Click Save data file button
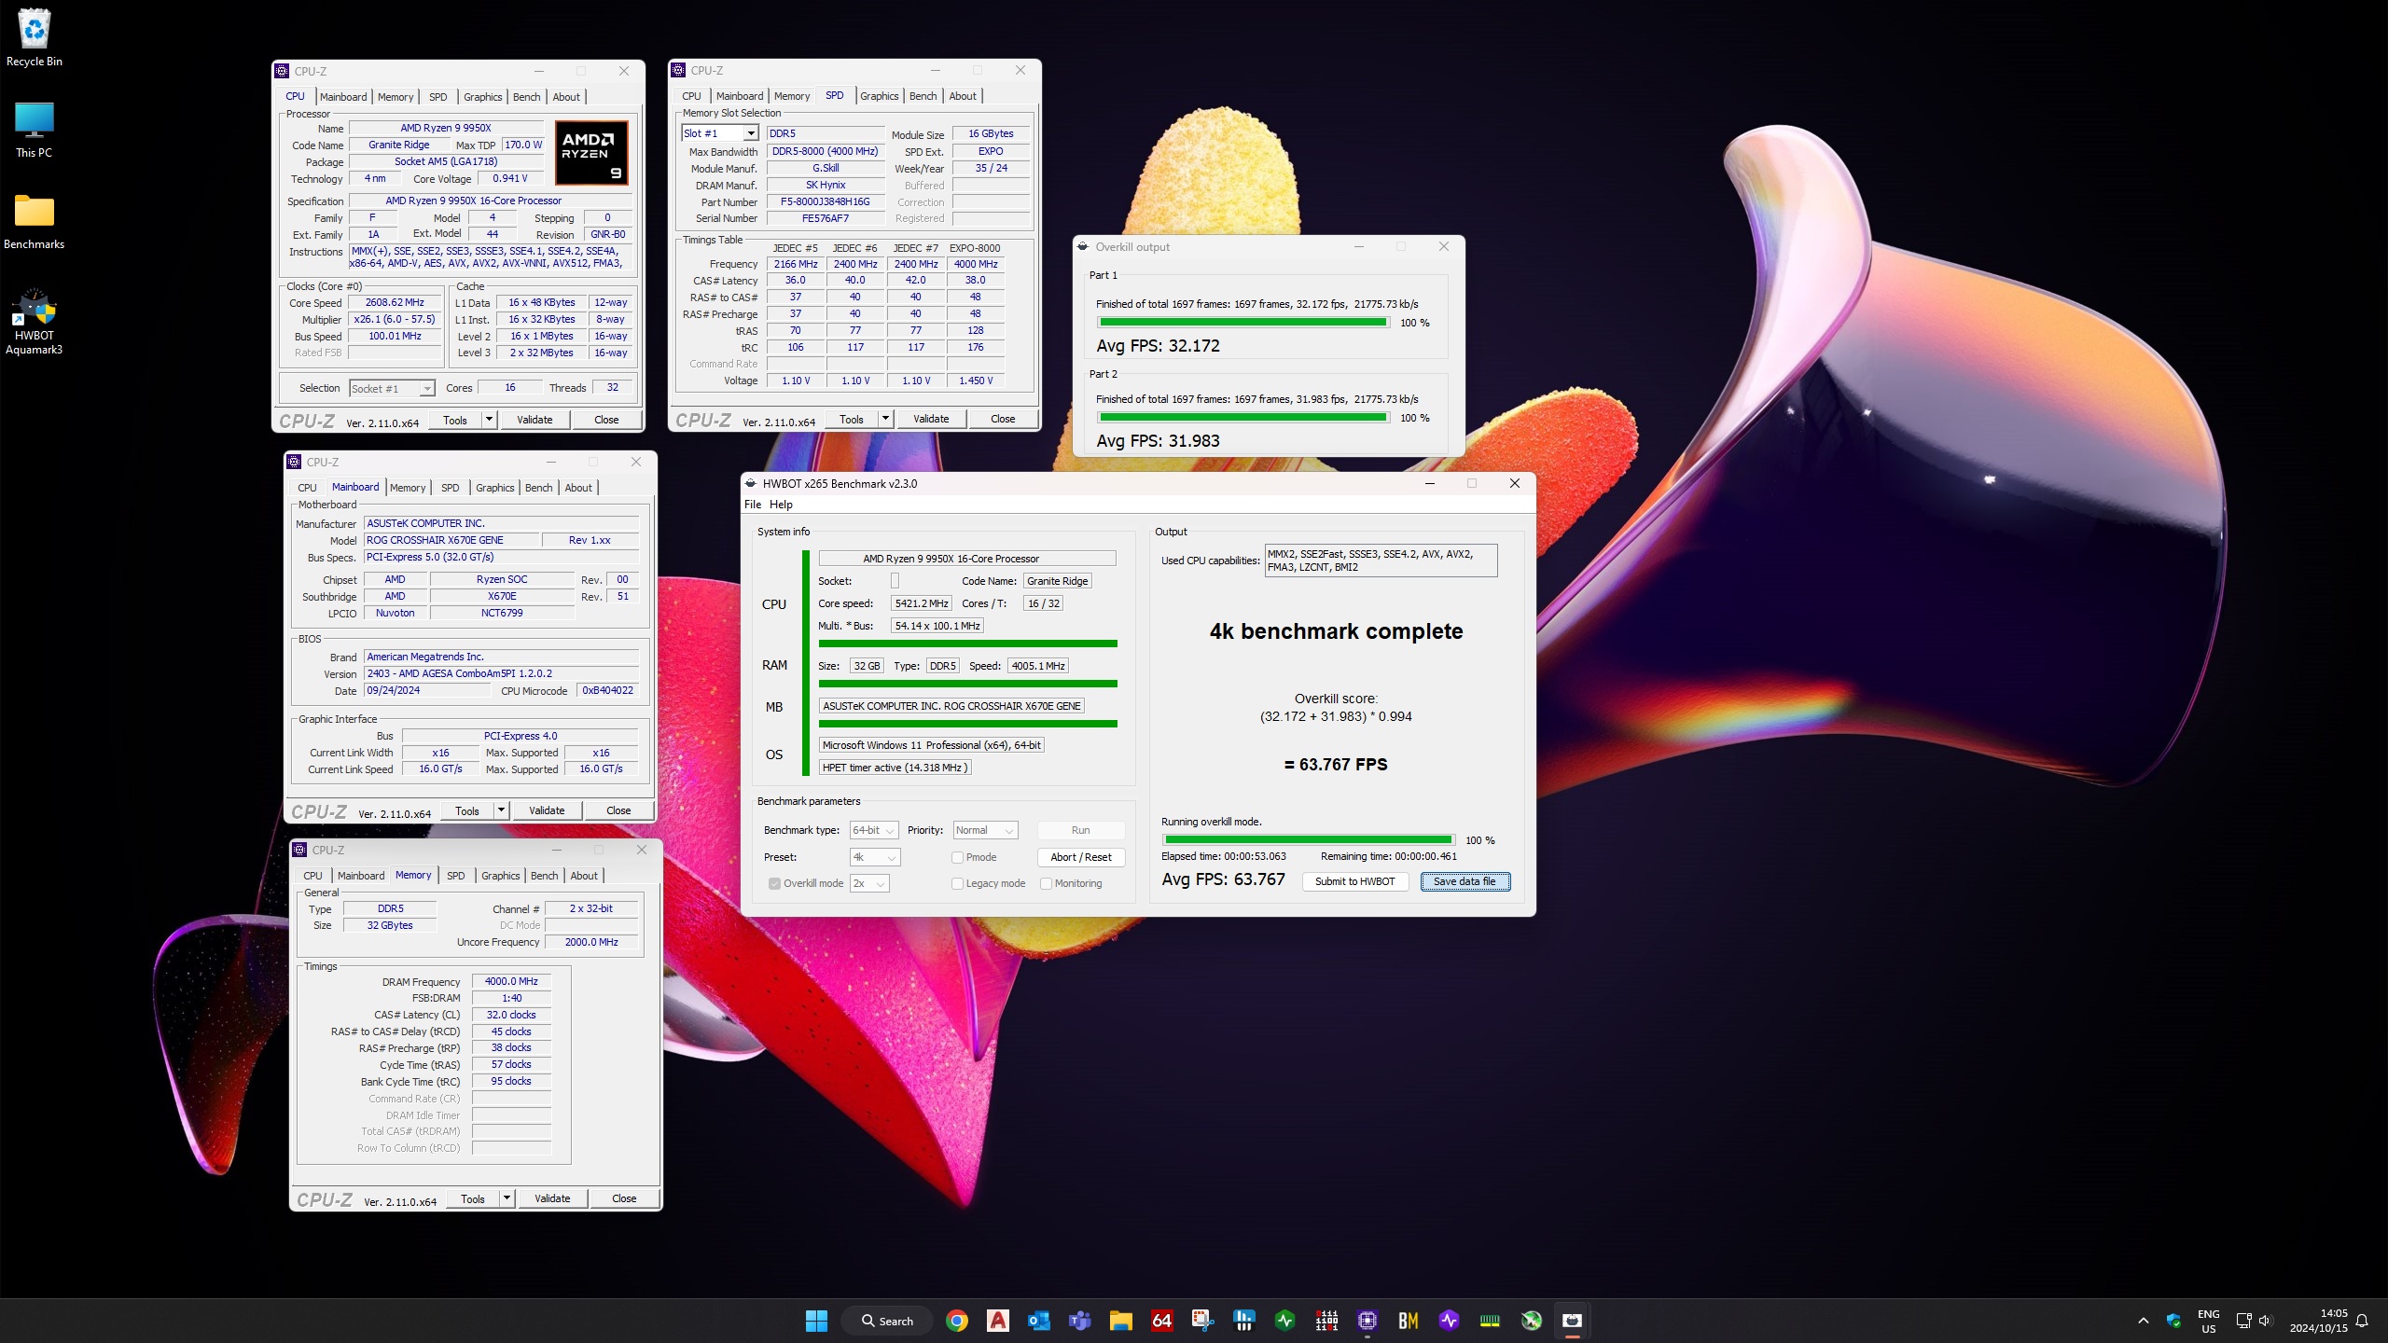The height and width of the screenshot is (1343, 2388). click(x=1465, y=881)
